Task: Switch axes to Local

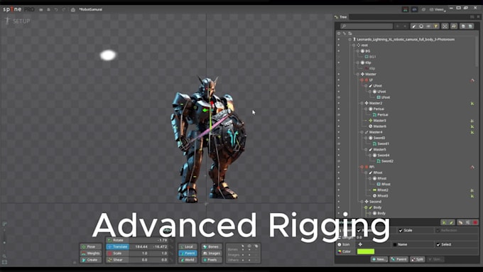Action: pos(188,246)
